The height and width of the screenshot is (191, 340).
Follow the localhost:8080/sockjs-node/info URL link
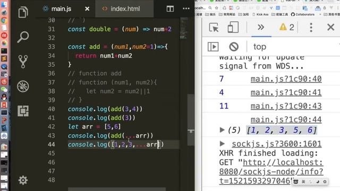tap(271, 171)
